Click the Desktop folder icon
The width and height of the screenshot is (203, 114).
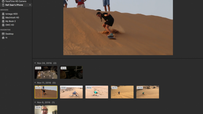click(3, 34)
